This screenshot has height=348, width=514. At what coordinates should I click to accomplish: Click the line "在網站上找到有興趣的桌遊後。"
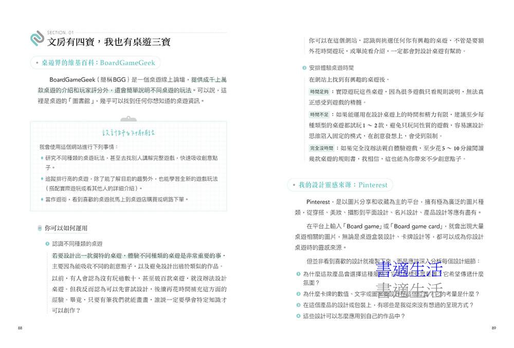pos(349,80)
